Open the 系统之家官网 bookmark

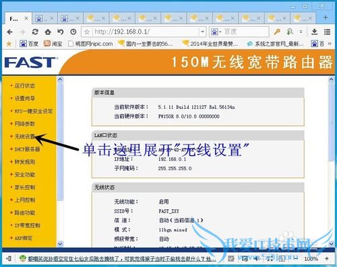tap(275, 44)
